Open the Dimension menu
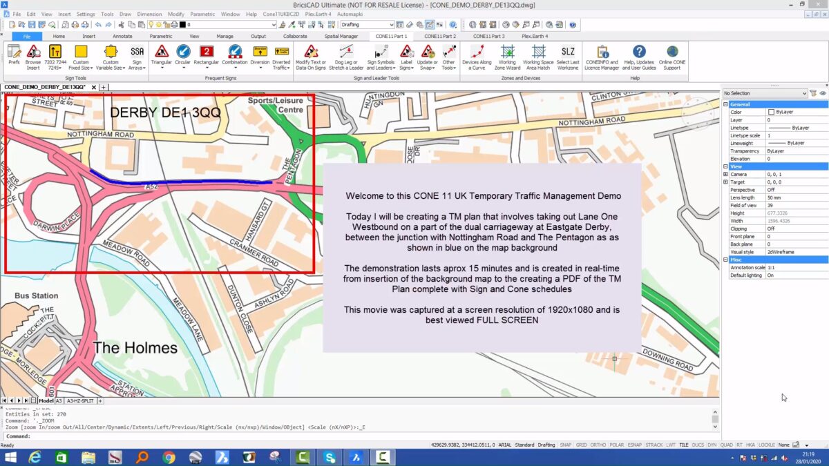 (149, 14)
